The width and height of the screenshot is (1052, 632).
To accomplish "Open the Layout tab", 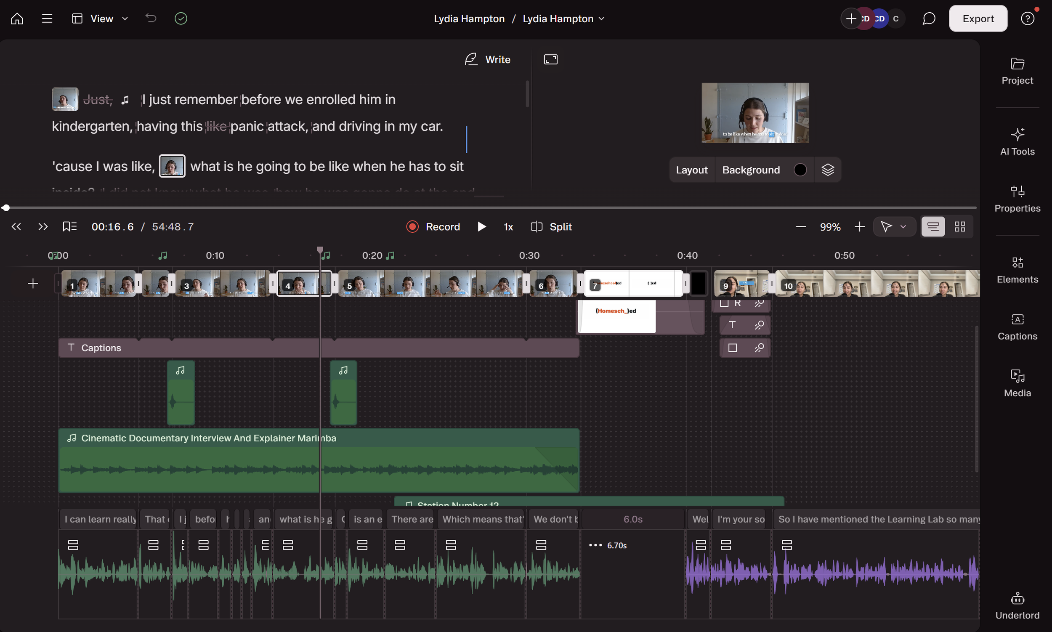I will click(691, 170).
